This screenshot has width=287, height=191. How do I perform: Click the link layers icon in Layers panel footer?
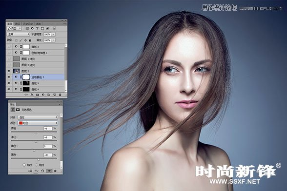(26, 95)
